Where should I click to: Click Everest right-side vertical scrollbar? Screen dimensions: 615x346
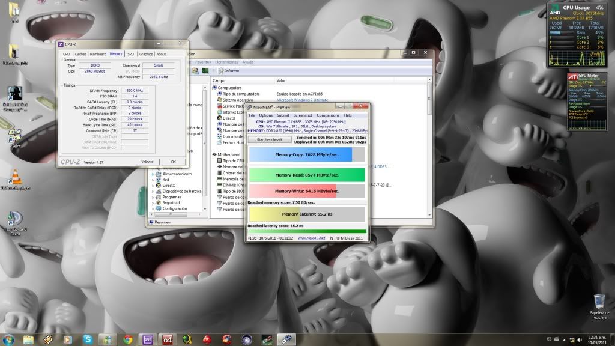(x=429, y=147)
